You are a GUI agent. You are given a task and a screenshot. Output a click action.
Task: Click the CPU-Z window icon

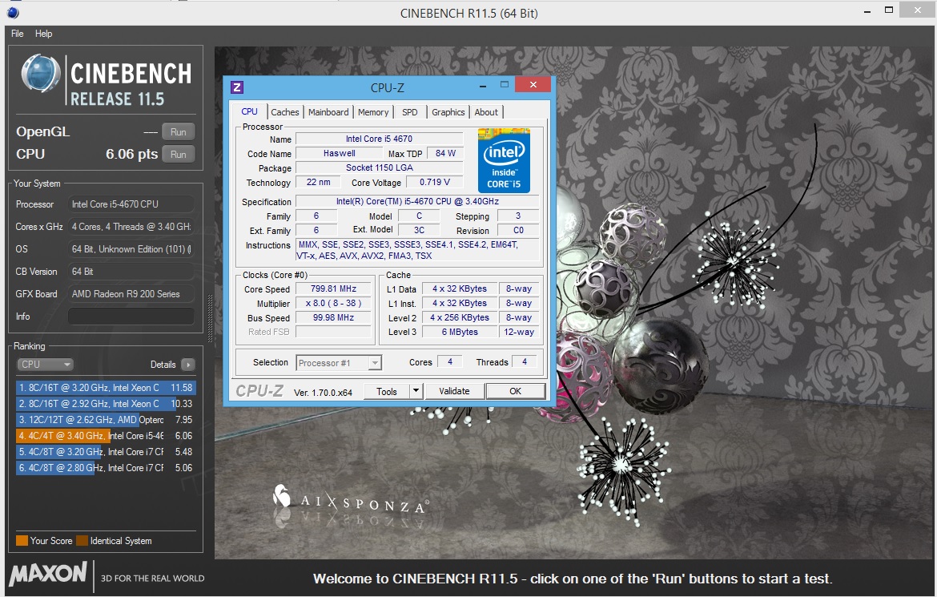click(237, 87)
